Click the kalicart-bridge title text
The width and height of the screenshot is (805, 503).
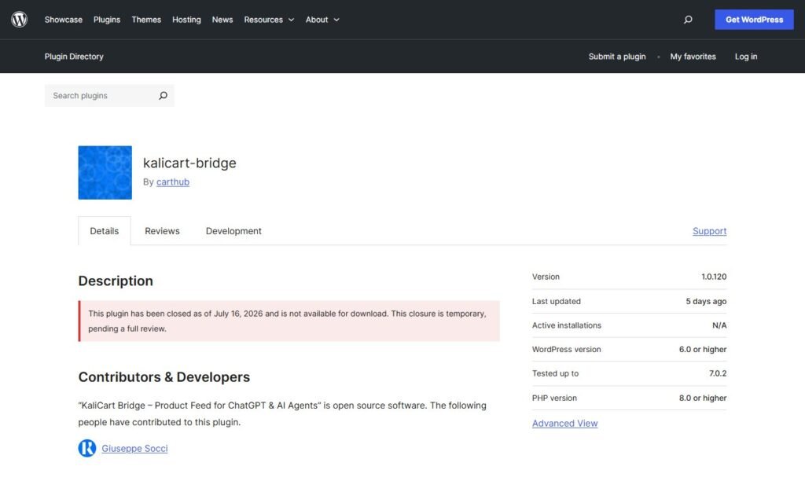tap(189, 163)
